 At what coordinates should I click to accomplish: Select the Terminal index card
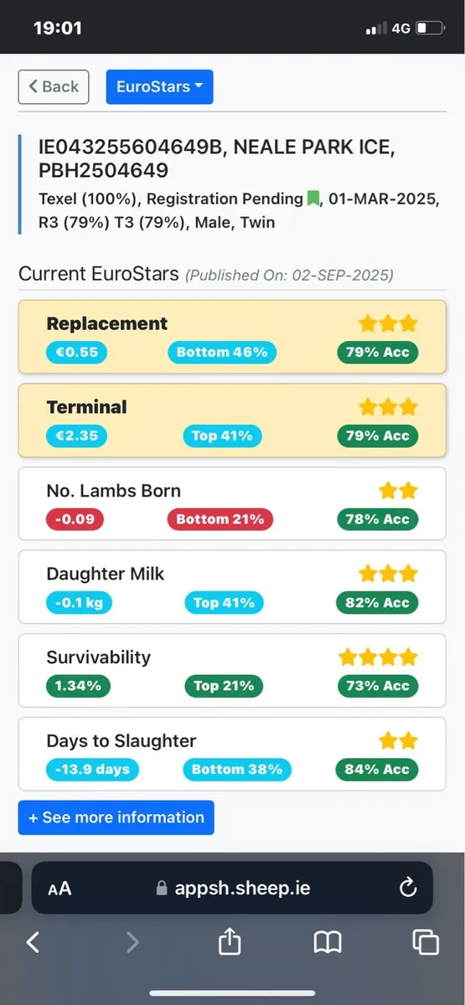pyautogui.click(x=232, y=420)
